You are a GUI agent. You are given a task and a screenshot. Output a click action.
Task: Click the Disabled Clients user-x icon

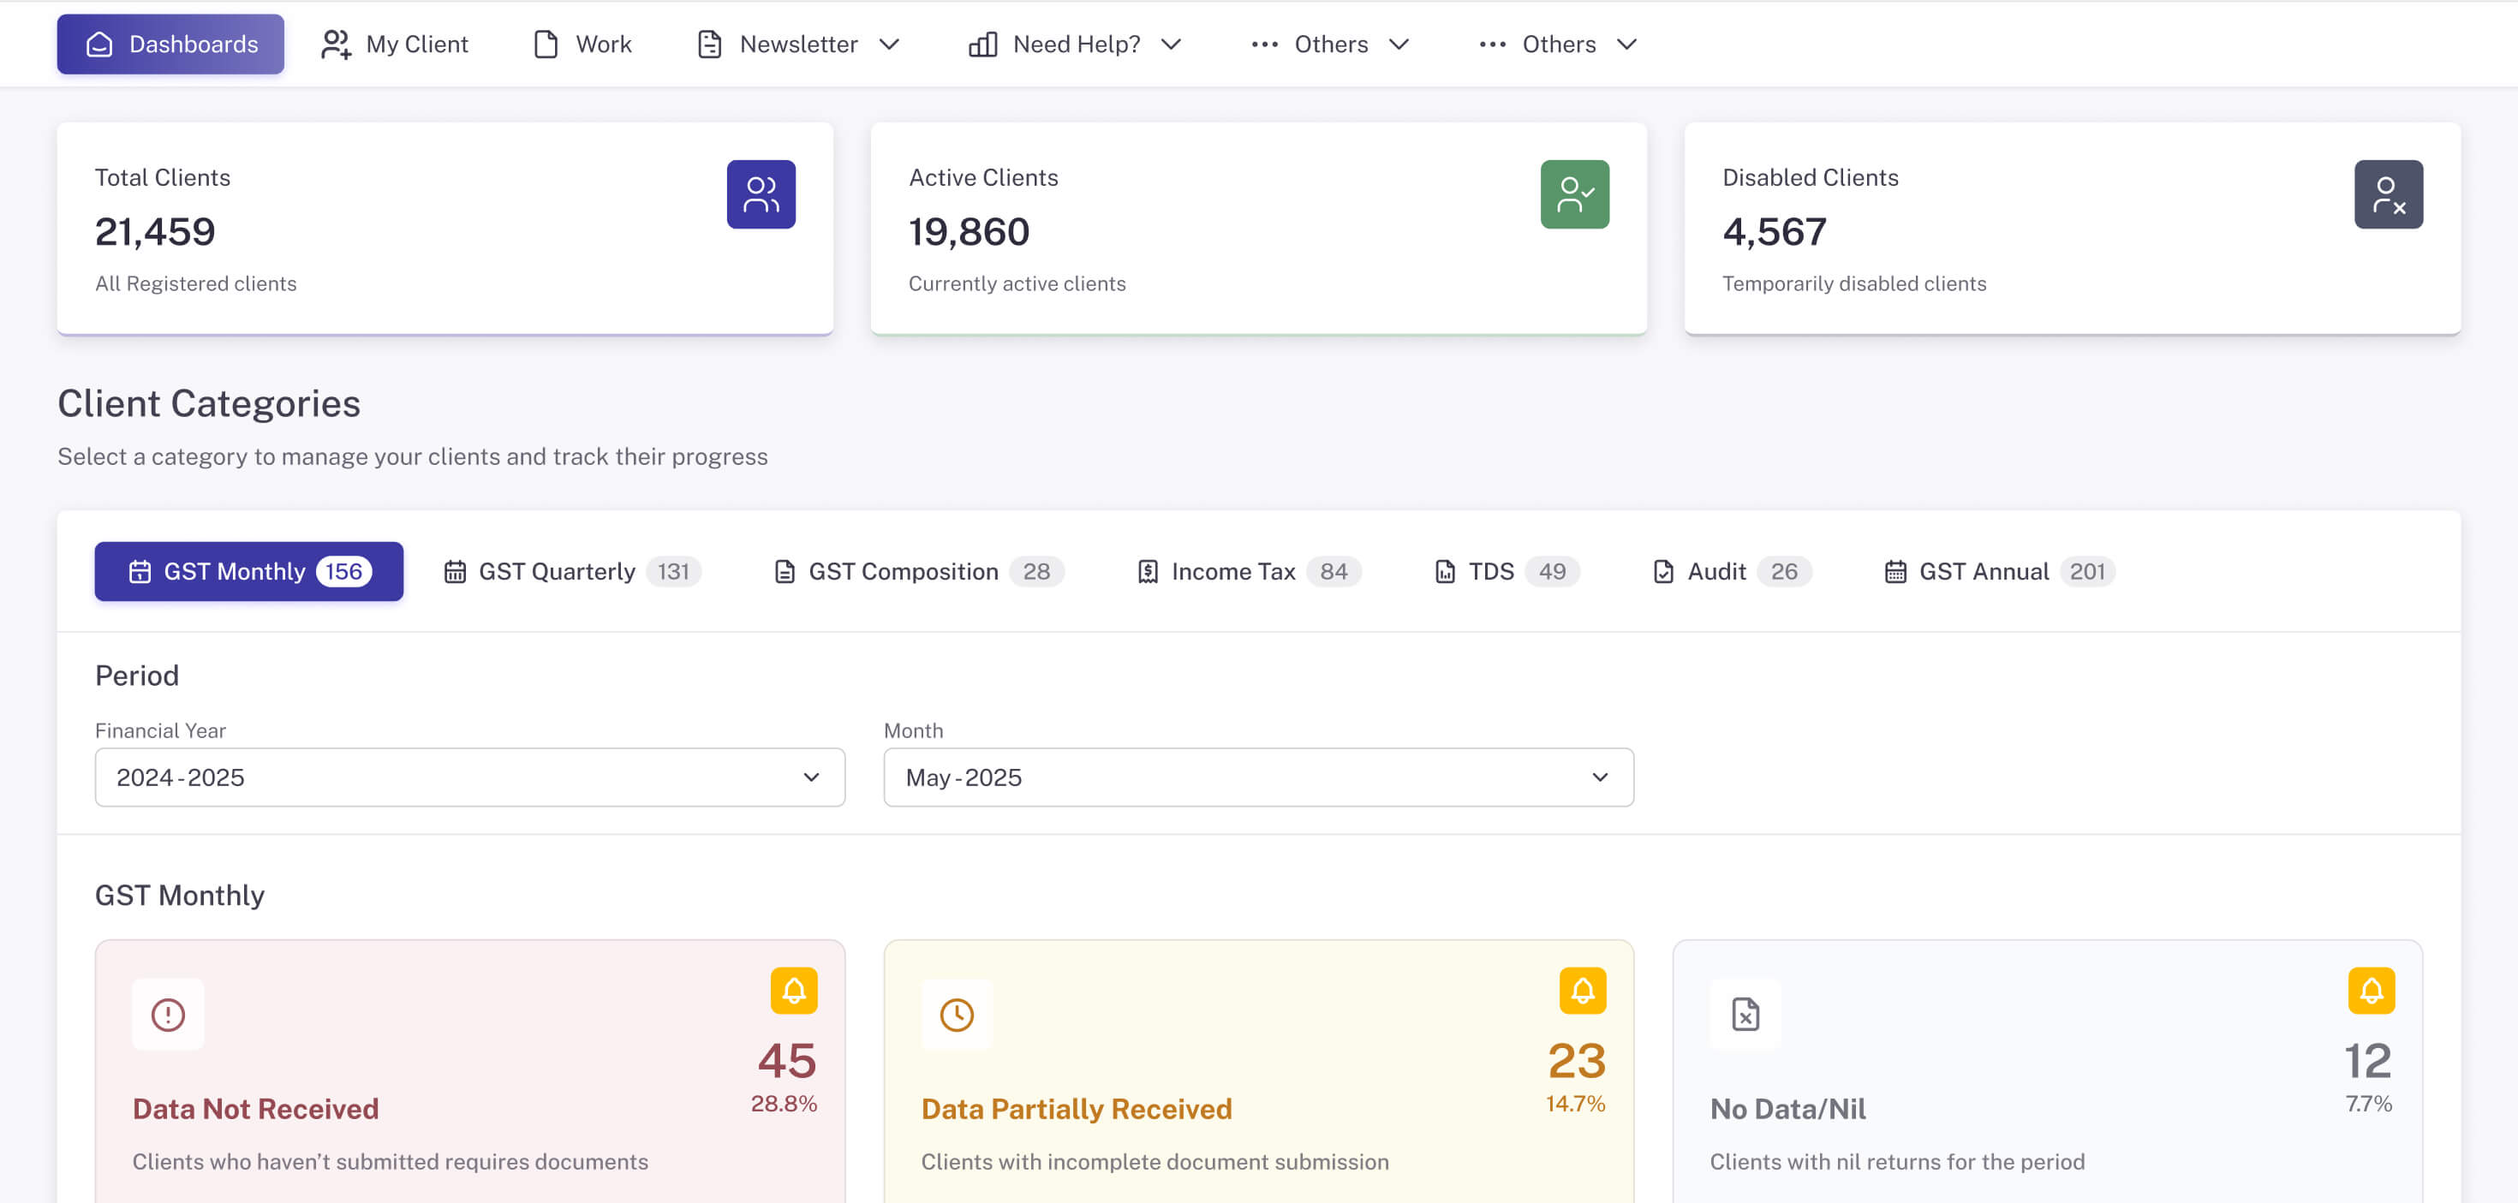(2389, 194)
